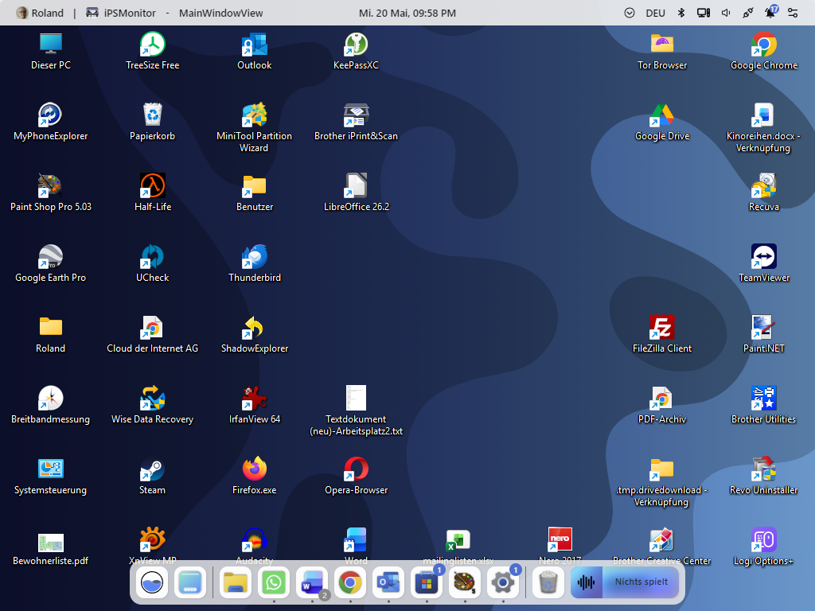Select the LibreOffice 26.2 icon
The height and width of the screenshot is (611, 815).
point(356,193)
